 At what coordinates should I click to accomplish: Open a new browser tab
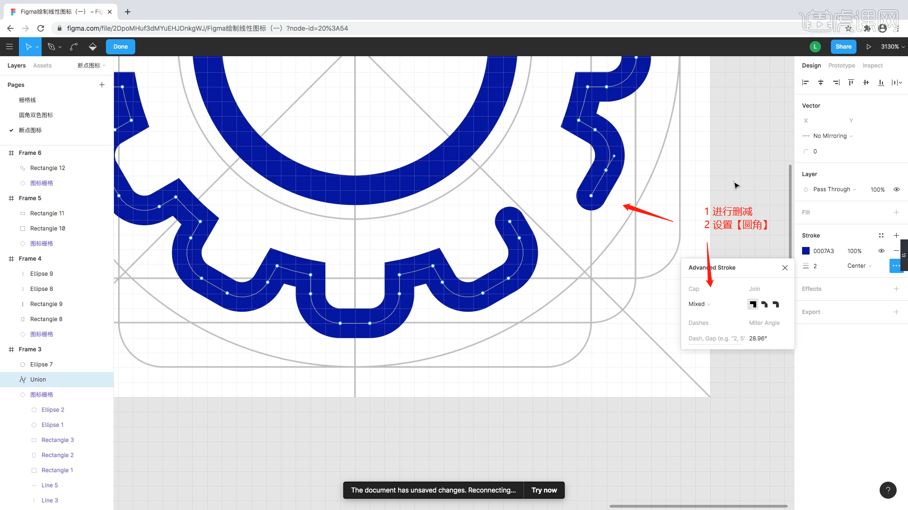pos(128,12)
